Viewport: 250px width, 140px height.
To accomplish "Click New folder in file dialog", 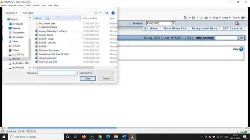I will [x=28, y=13].
